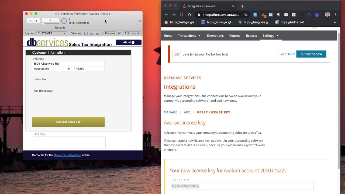Open the Exemptions tab
Viewport: 345px width, 194px height.
(215, 36)
